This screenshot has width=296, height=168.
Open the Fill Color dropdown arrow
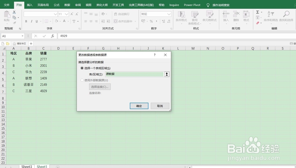click(x=60, y=21)
